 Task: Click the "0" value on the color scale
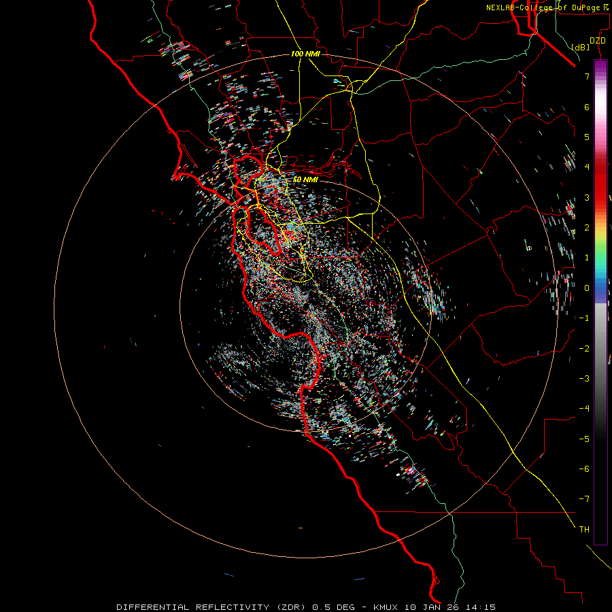point(587,288)
